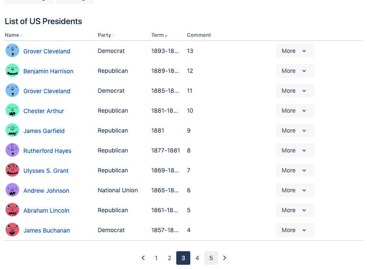Click Rutherford Hayes's avatar icon
Image resolution: width=367 pixels, height=269 pixels.
pyautogui.click(x=12, y=150)
